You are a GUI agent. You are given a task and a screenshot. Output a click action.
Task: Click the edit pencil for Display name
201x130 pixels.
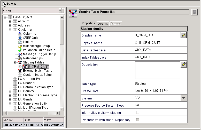click(x=184, y=35)
